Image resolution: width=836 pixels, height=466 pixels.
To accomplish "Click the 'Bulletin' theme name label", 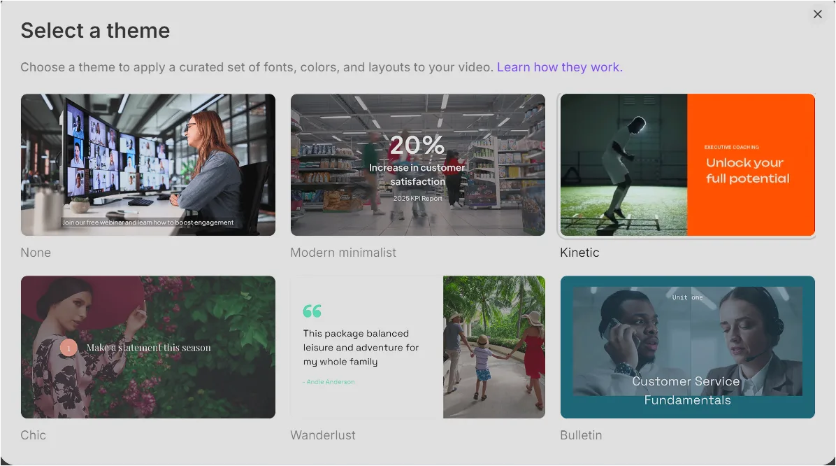I will tap(581, 435).
